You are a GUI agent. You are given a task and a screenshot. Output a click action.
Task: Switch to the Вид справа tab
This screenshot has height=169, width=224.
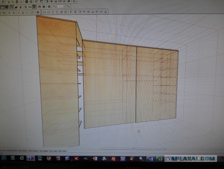44,151
